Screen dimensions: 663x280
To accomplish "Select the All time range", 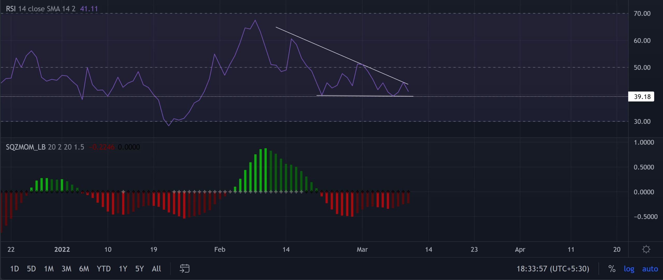I will [x=156, y=269].
